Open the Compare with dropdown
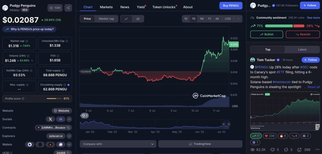 118,144
